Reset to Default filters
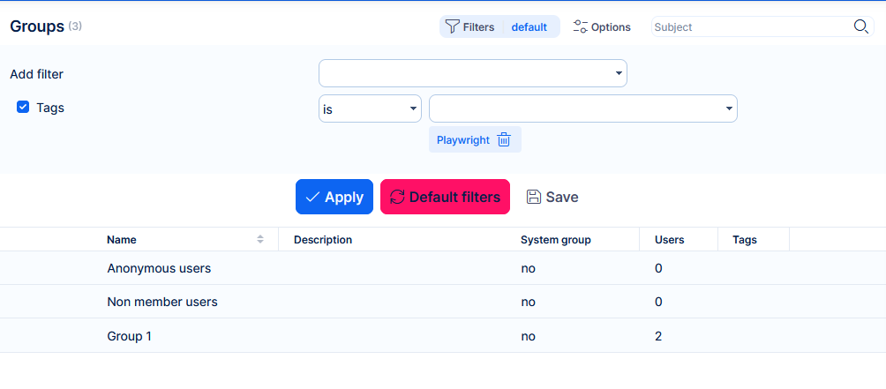 [445, 197]
